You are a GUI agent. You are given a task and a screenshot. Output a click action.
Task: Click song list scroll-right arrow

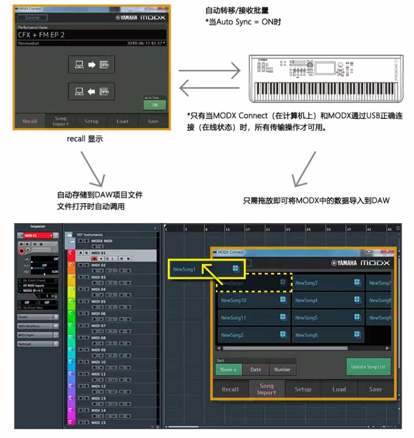click(387, 349)
